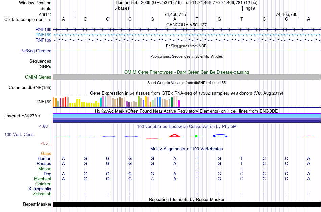Click the magenta bar in the GTEx expression chart
The height and width of the screenshot is (212, 321).
click(x=179, y=103)
